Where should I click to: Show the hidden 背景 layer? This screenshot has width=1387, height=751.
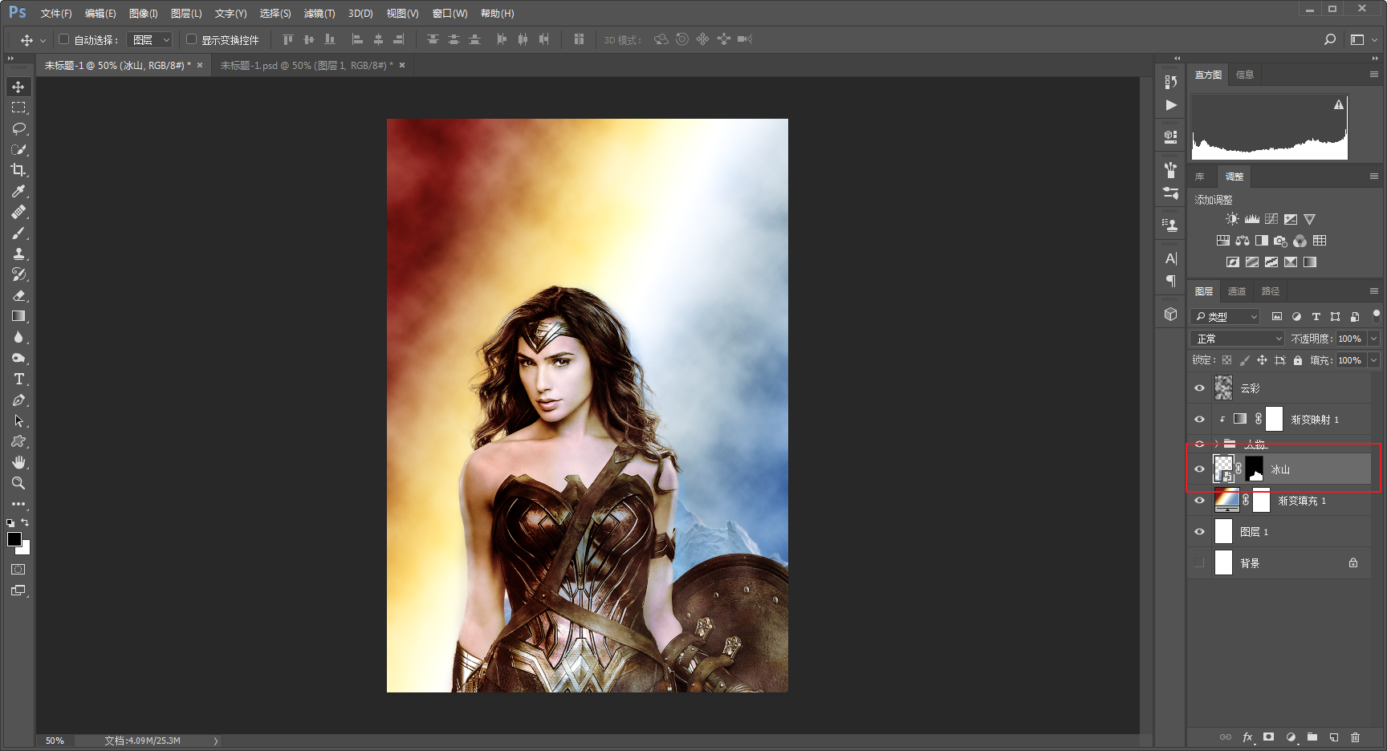pyautogui.click(x=1200, y=563)
